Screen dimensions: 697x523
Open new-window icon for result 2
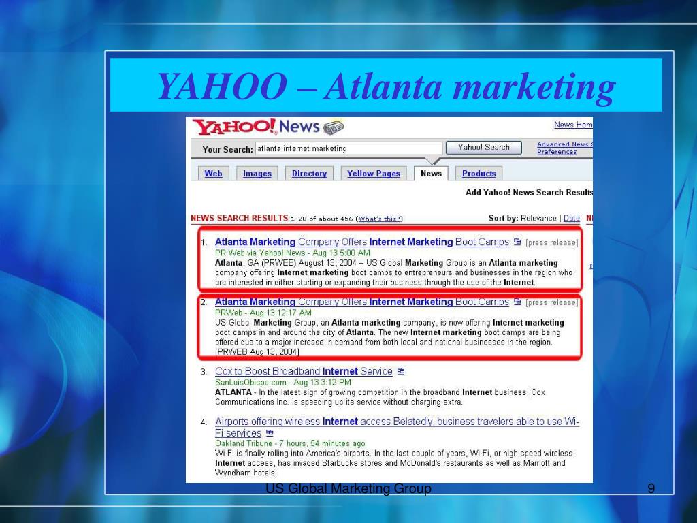click(517, 301)
